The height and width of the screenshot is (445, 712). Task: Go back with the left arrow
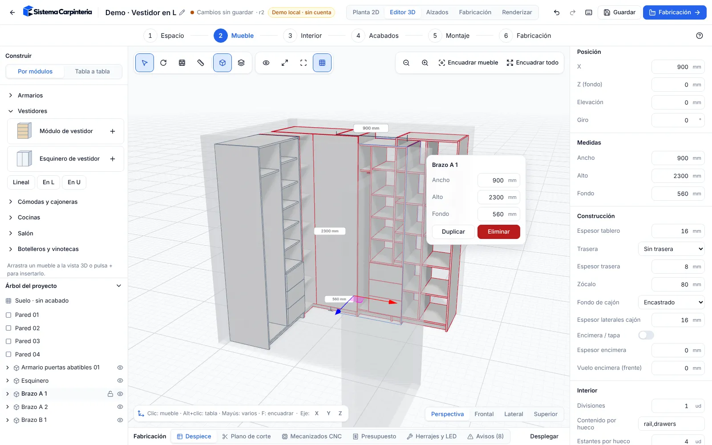[x=12, y=12]
